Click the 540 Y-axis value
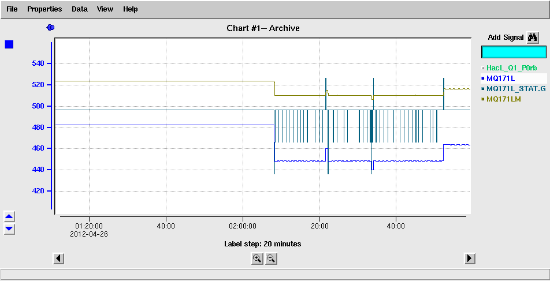Image resolution: width=550 pixels, height=281 pixels. 38,63
